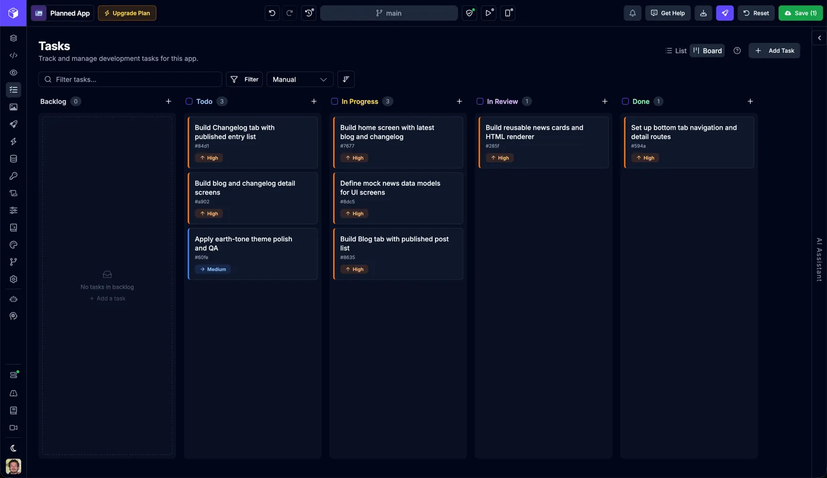Screen dimensions: 827x478
Task: Click the Add Task button
Action: (774, 51)
